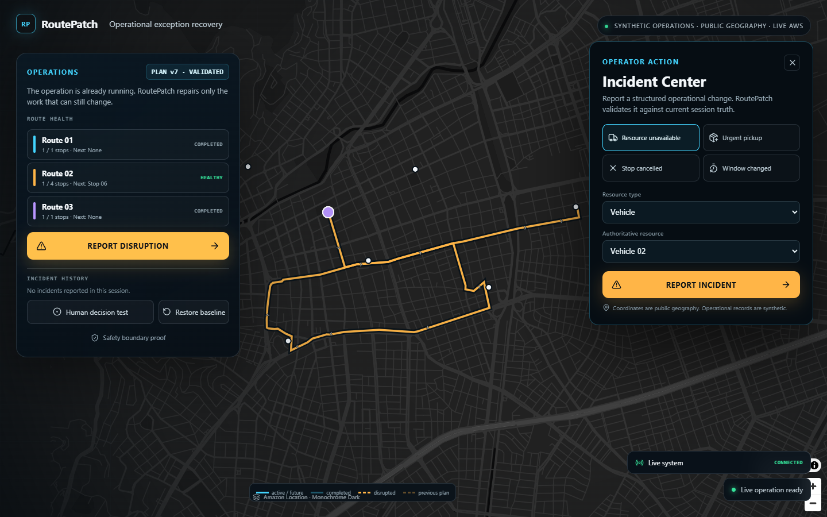Click the RP logo badge

26,24
